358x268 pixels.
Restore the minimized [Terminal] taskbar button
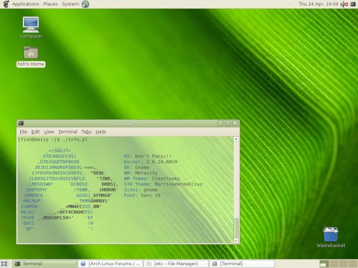(x=242, y=264)
